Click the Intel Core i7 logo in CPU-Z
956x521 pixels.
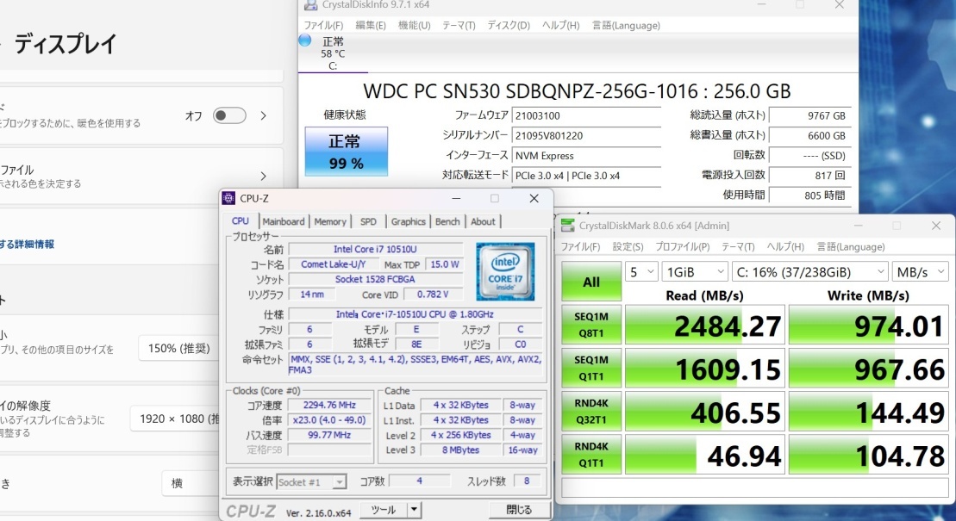click(505, 271)
